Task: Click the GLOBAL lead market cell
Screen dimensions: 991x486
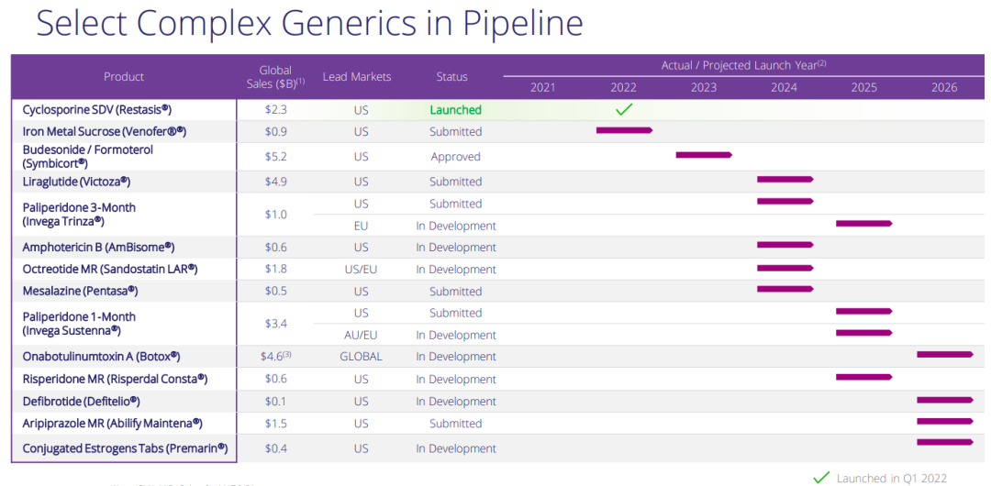Action: pos(361,357)
